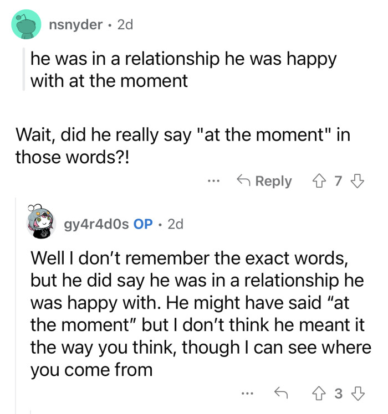Click the reply arrow under gy4r4d0s's comment
388x414 pixels.
280,394
